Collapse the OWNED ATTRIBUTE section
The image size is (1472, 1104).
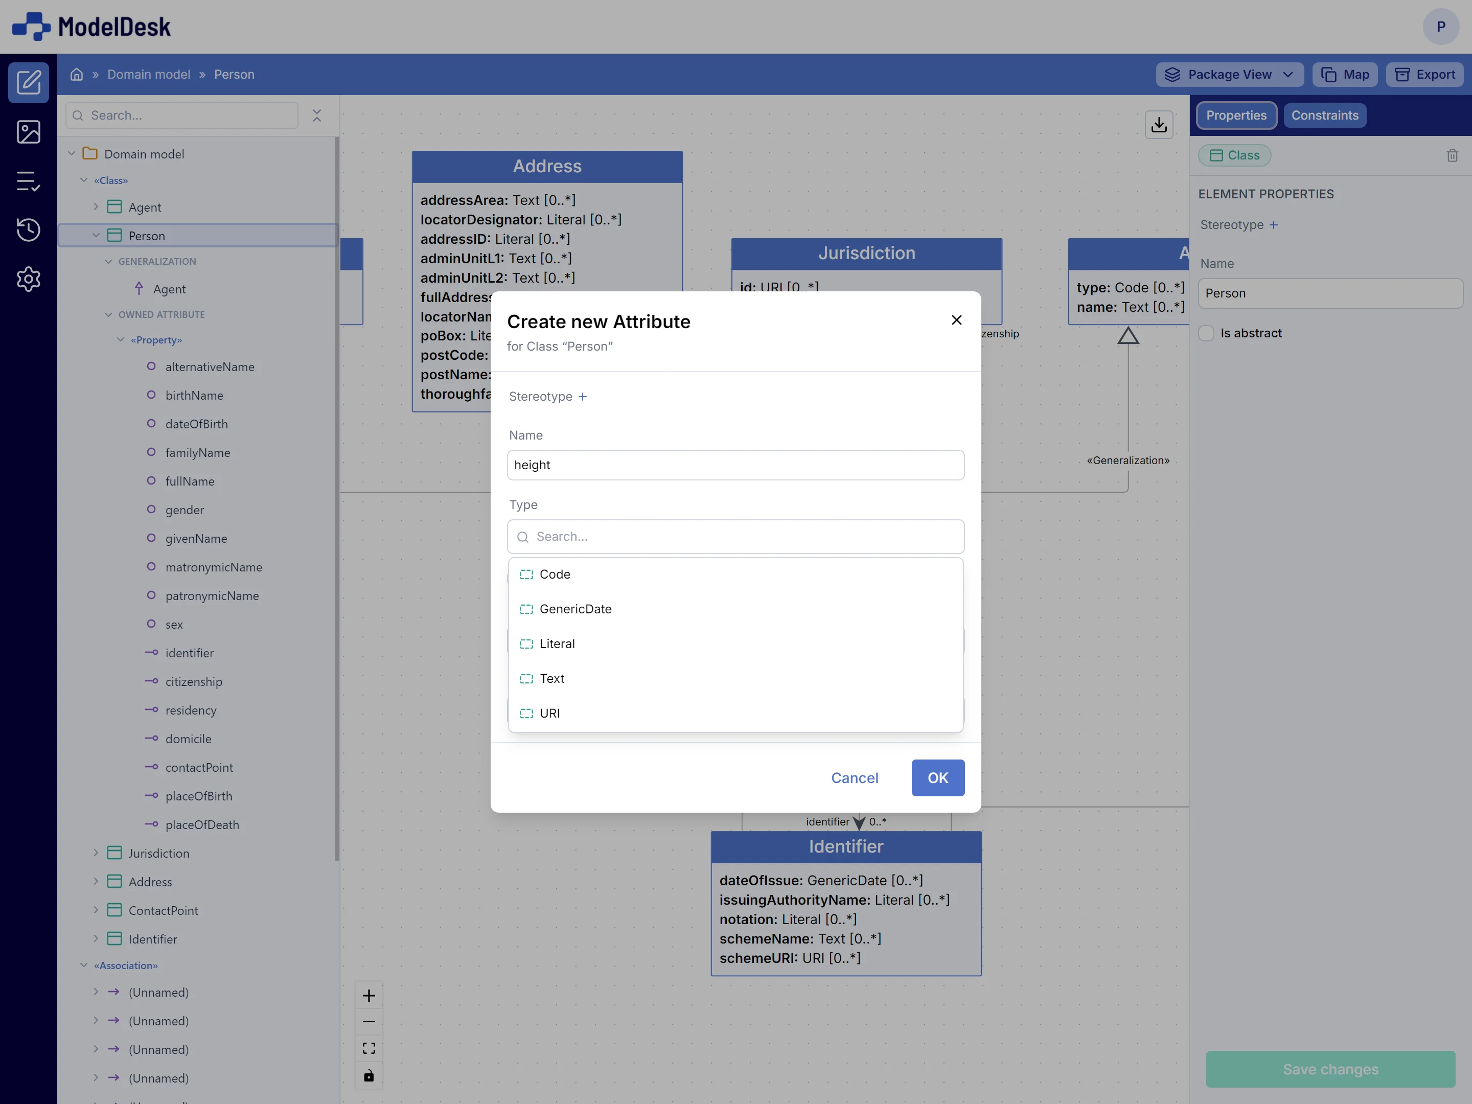point(108,314)
